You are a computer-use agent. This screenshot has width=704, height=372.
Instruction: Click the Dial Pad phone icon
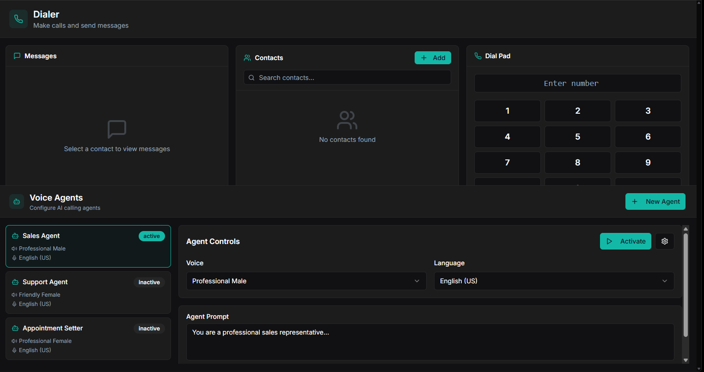(x=478, y=56)
